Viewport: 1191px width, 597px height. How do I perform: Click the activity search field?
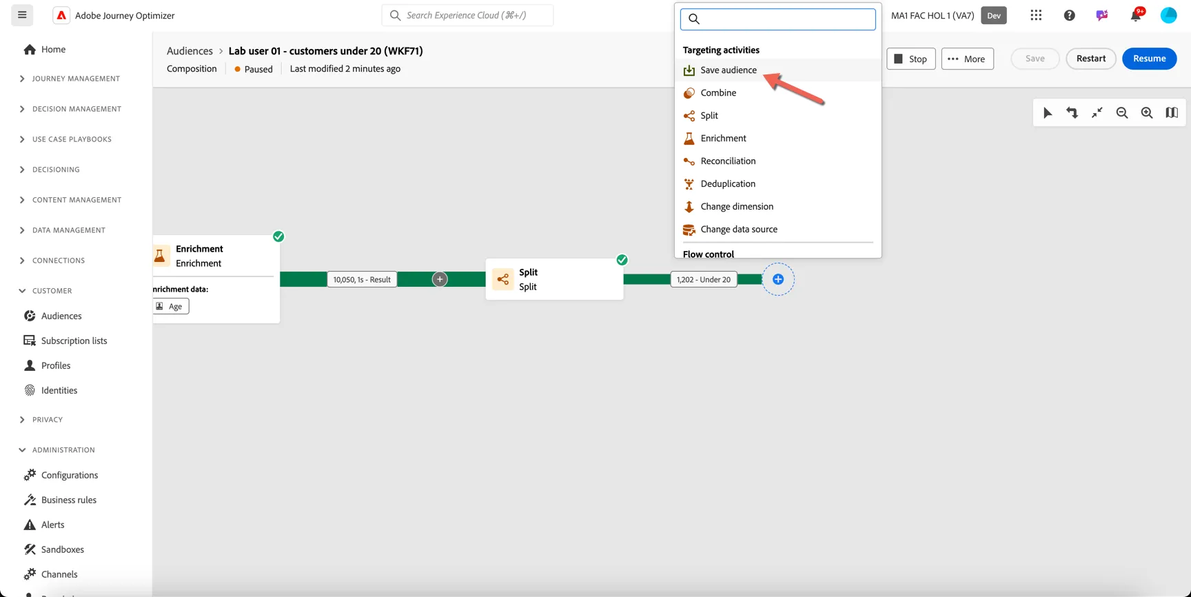pos(777,19)
